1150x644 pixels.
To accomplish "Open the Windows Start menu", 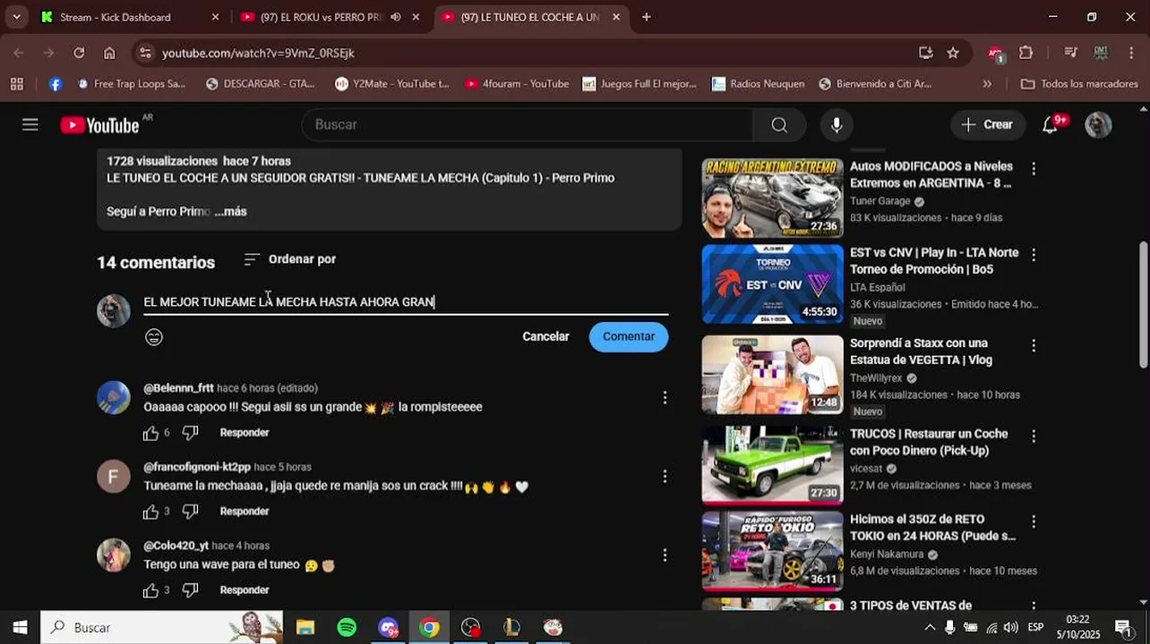I will (20, 627).
